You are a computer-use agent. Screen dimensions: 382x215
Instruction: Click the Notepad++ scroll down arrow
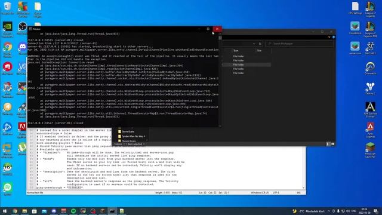(x=304, y=188)
